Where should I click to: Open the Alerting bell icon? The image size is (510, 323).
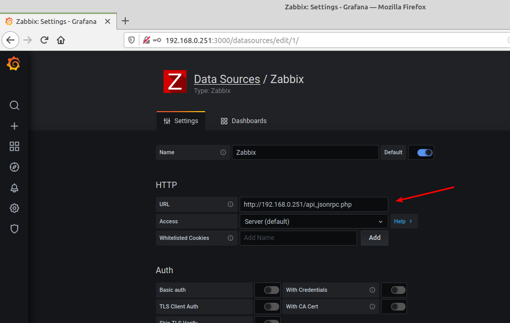(15, 188)
